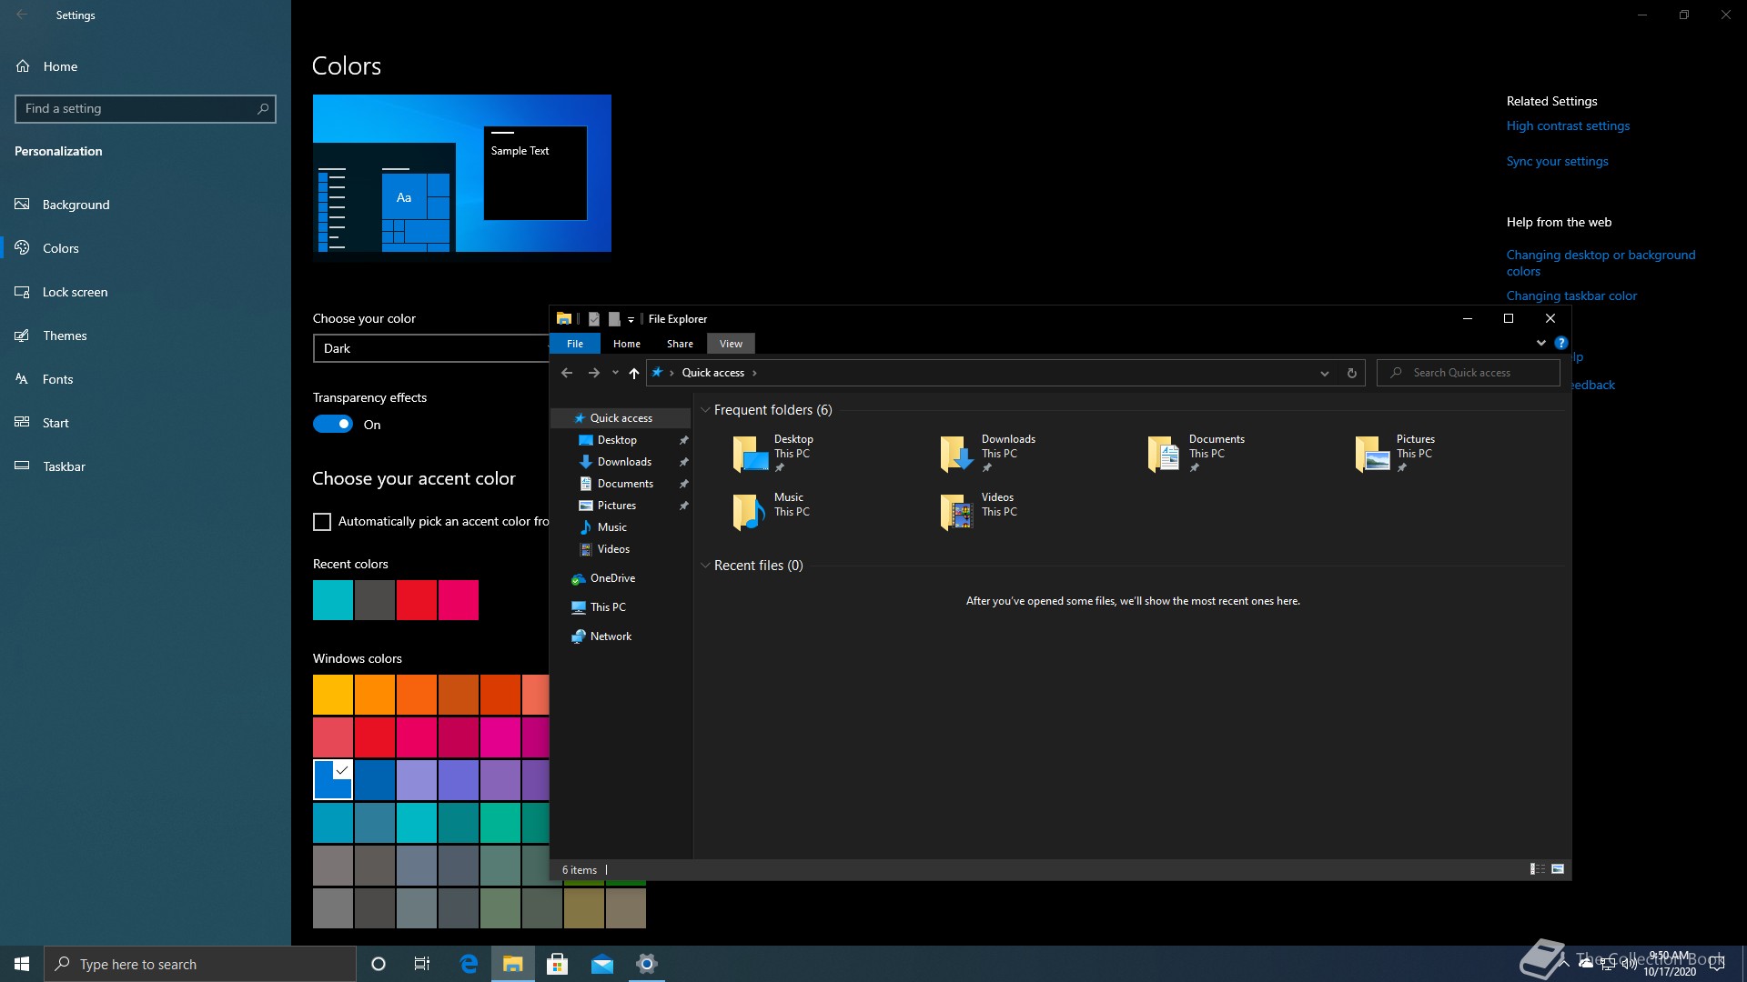Launch Microsoft Edge from taskbar
Viewport: 1747px width, 982px height.
point(469,964)
